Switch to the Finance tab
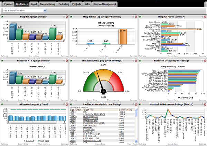Image resolution: width=207 pixels, height=146 pixels. [8, 4]
